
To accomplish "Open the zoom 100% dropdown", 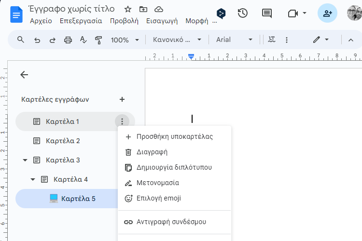I will point(125,40).
